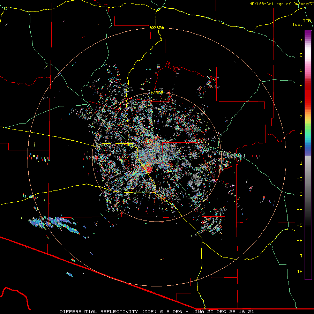Select the -1 dB scale label
The height and width of the screenshot is (314, 314).
click(x=300, y=163)
